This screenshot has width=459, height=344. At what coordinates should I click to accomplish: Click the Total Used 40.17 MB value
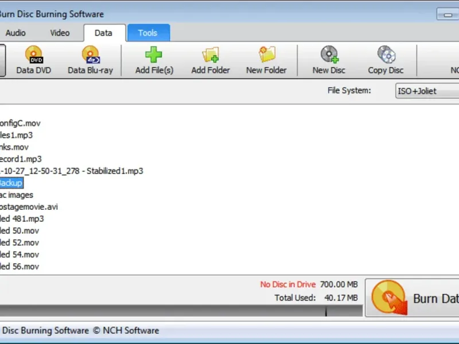(x=341, y=298)
